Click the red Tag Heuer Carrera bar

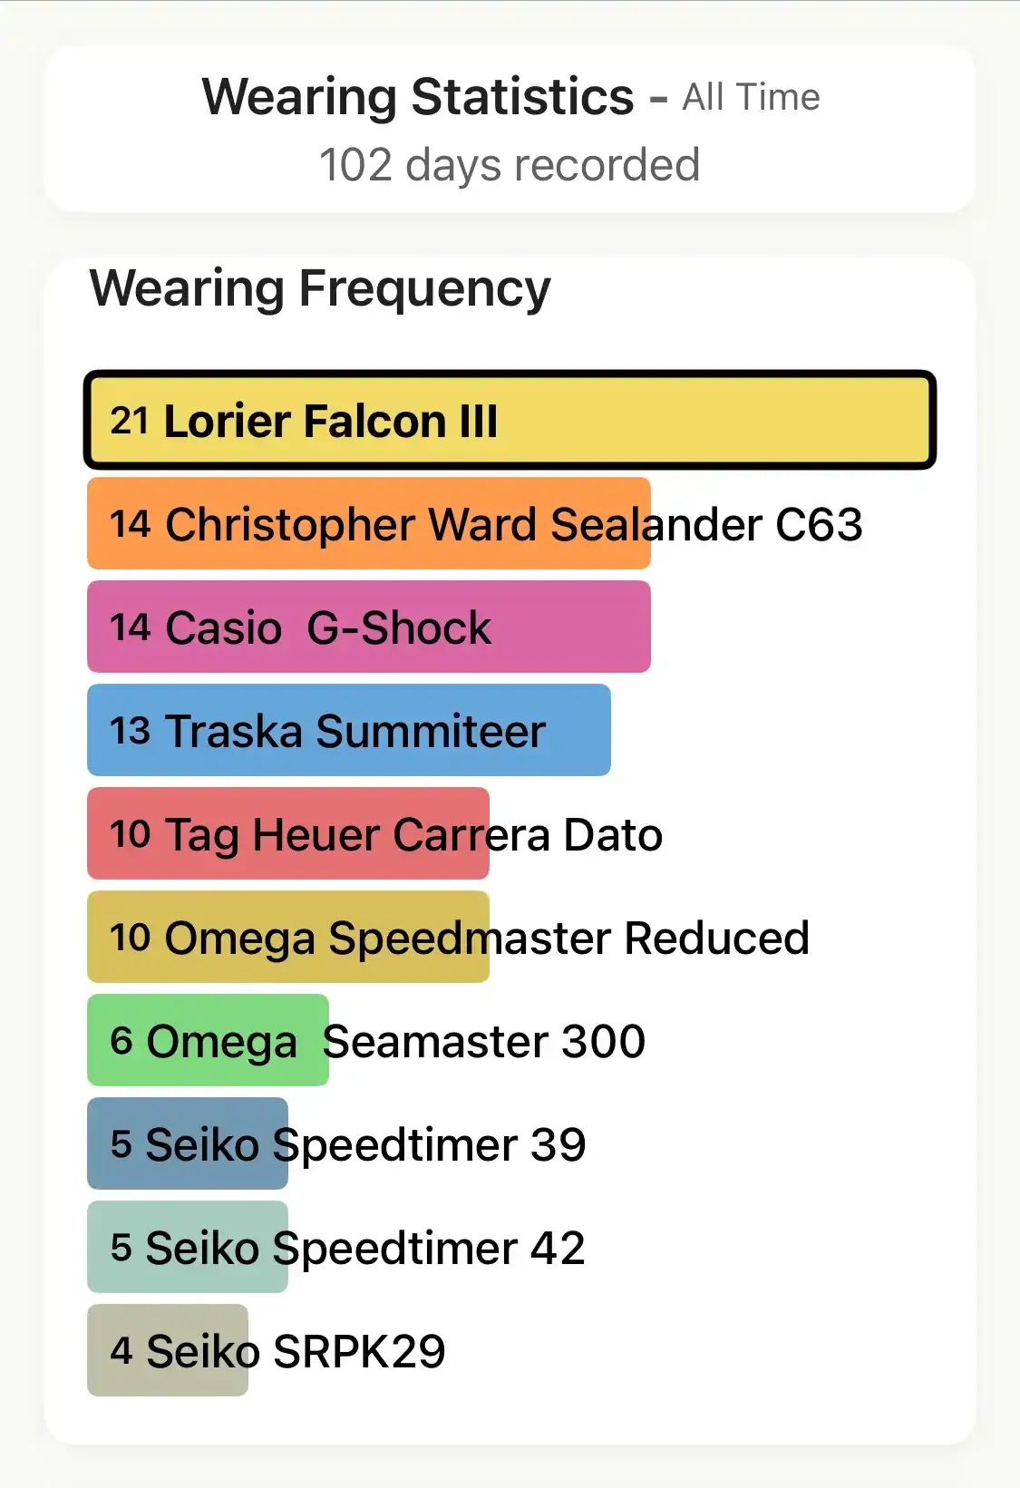[x=287, y=833]
